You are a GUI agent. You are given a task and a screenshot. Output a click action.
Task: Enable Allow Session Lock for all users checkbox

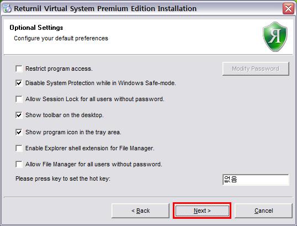19,99
